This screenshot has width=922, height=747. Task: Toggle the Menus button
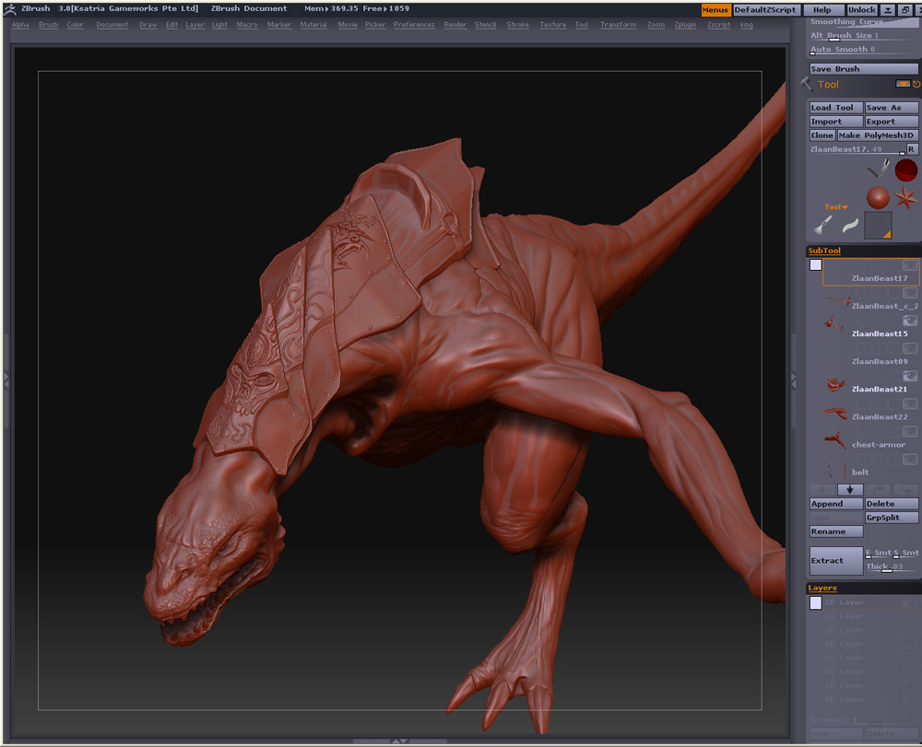pyautogui.click(x=715, y=10)
